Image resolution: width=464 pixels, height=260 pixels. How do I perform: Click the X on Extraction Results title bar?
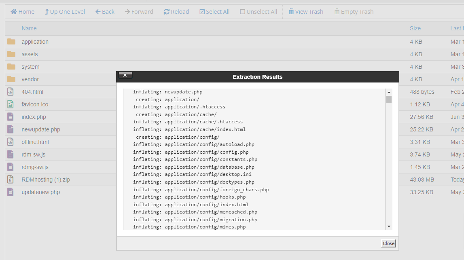coord(125,75)
